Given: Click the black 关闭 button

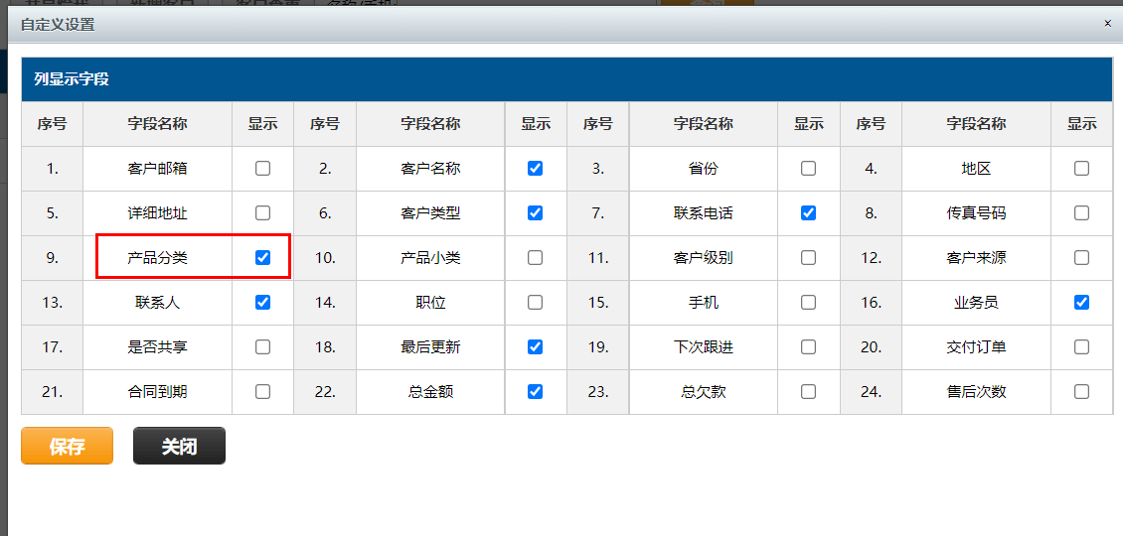Looking at the screenshot, I should [179, 446].
